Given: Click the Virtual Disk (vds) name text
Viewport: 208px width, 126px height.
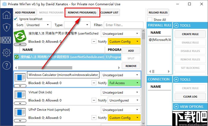Looking at the screenshot, I should [40, 92].
